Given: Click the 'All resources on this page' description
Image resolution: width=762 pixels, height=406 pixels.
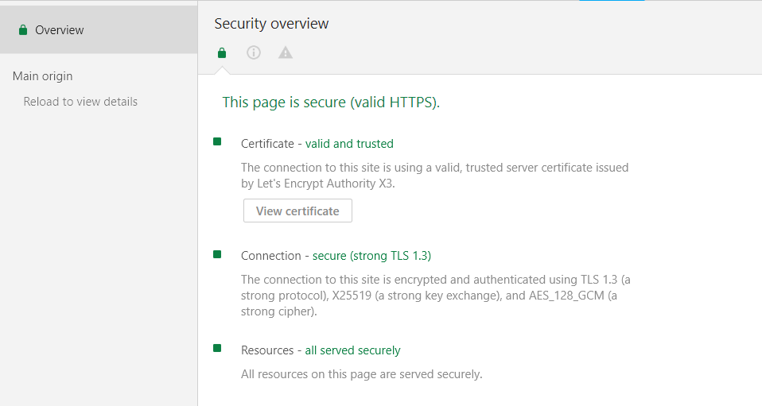Looking at the screenshot, I should point(361,373).
